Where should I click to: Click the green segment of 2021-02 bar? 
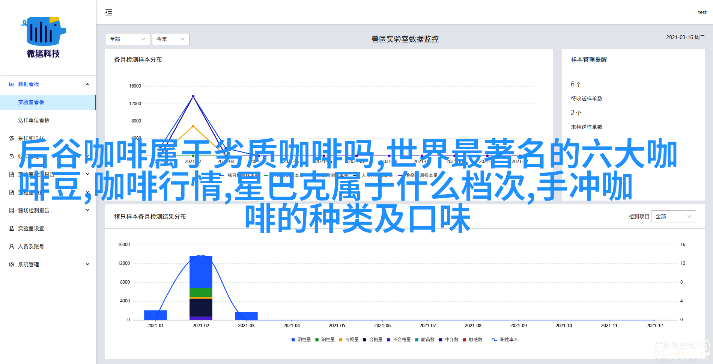click(201, 292)
